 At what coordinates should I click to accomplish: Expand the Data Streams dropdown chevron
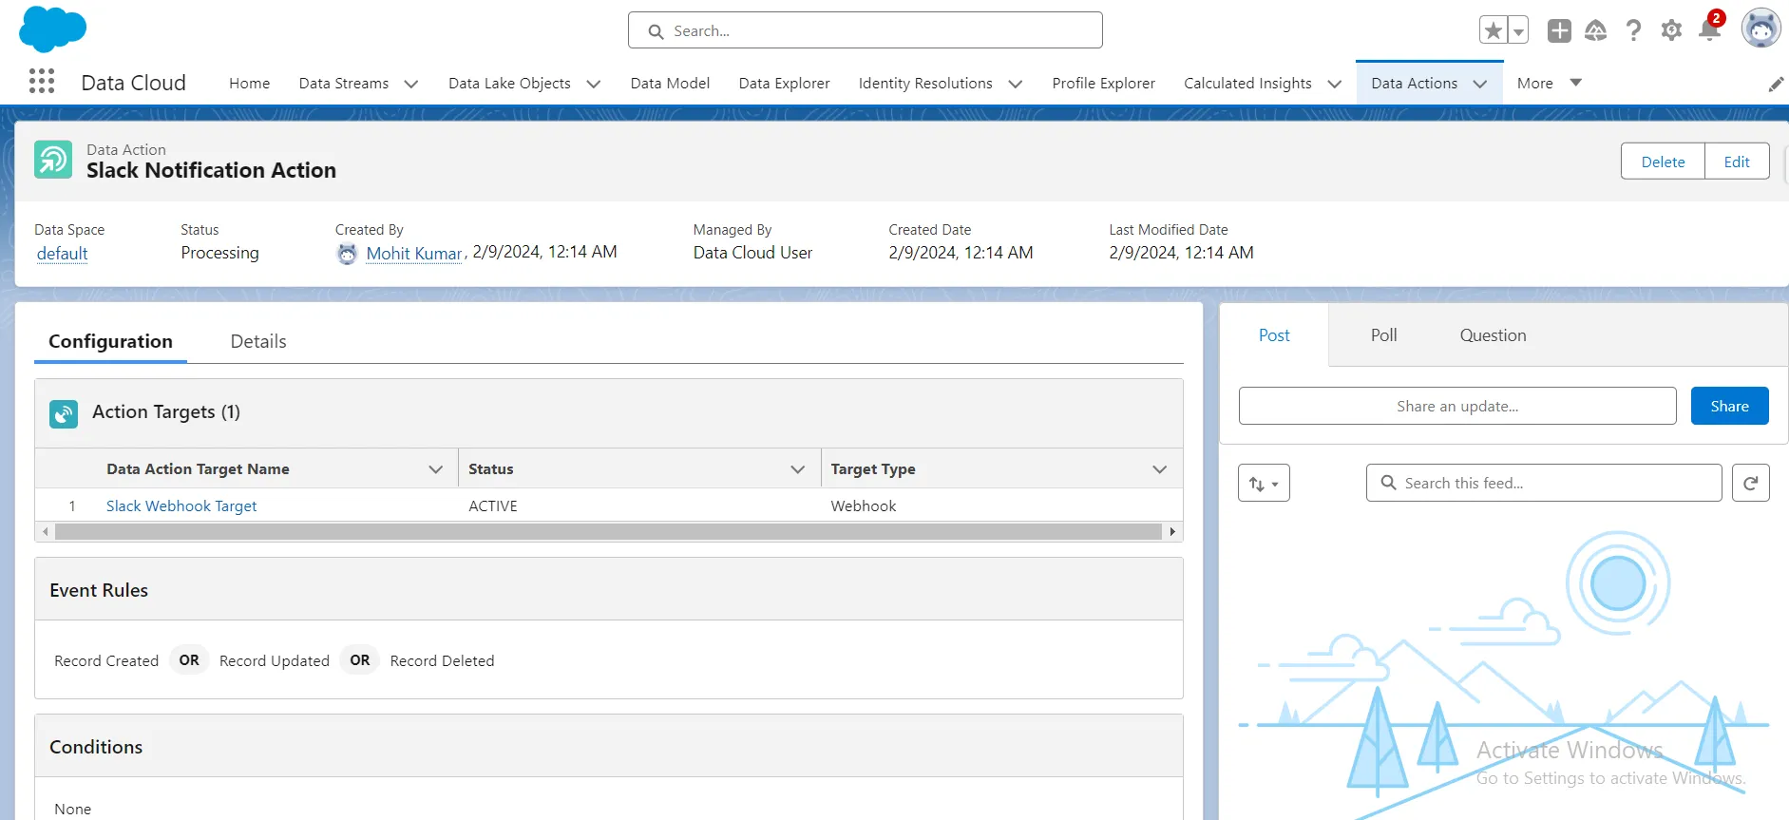(x=411, y=84)
